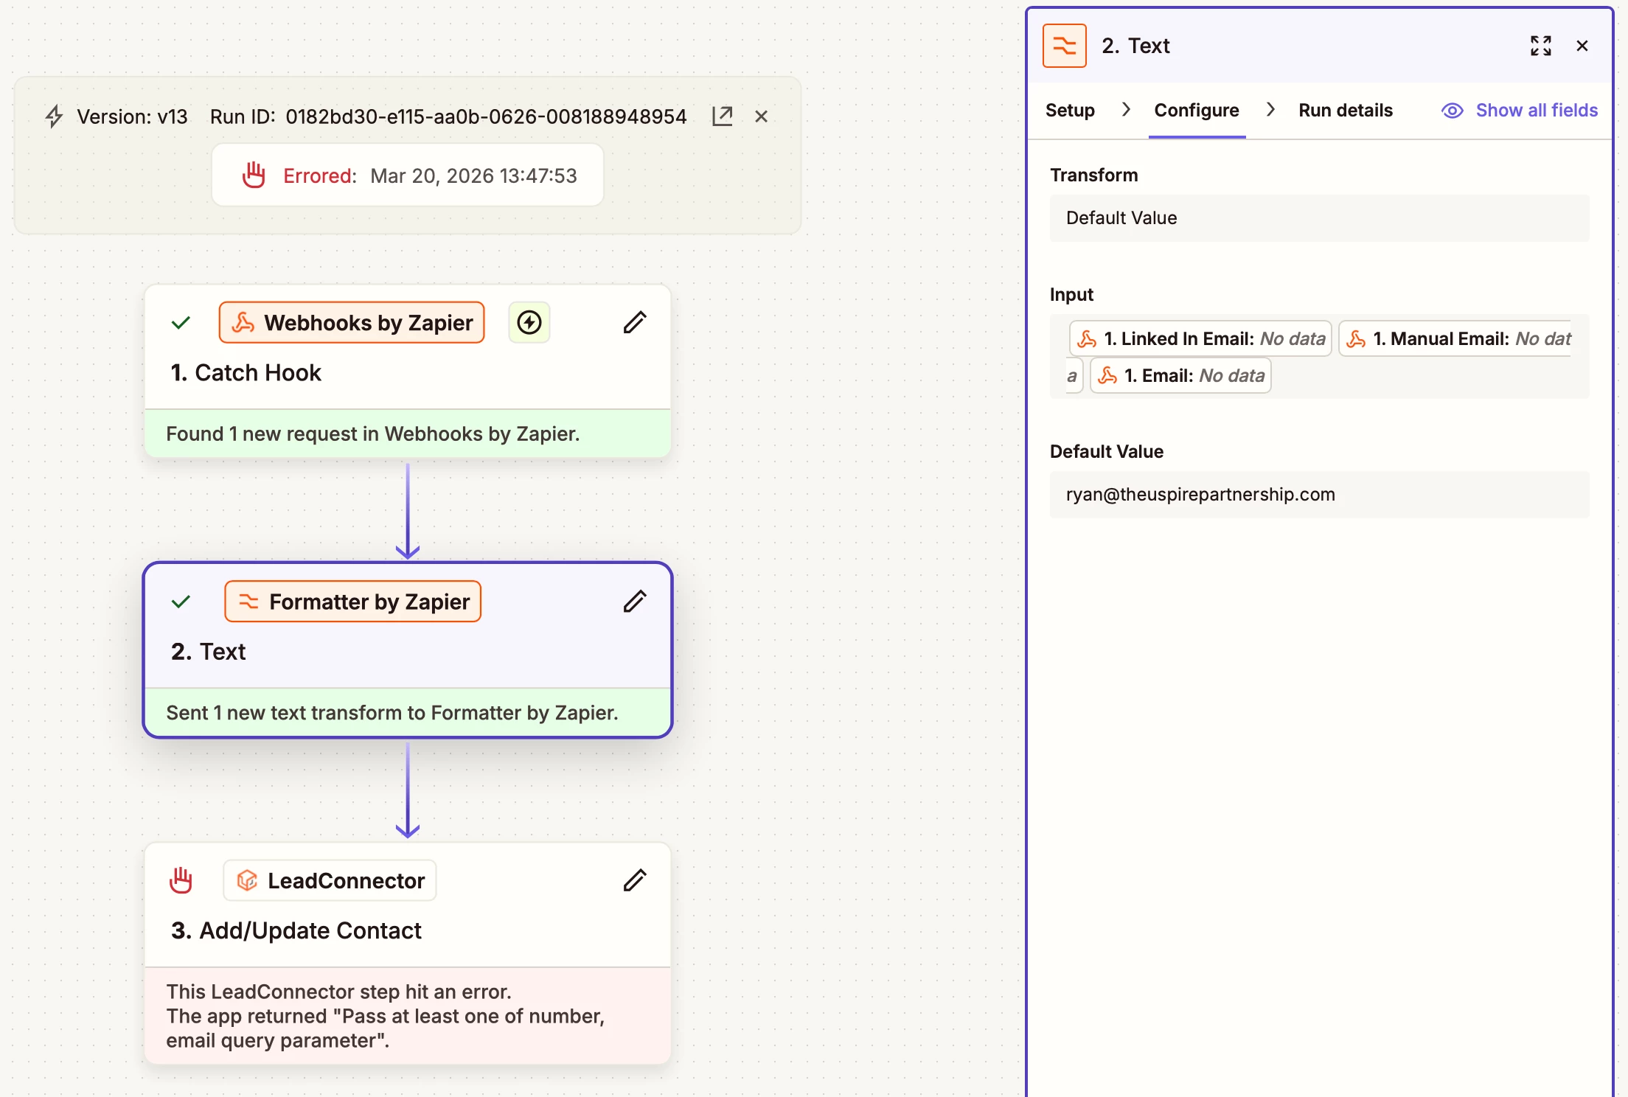Click the Linked In Email input pill
This screenshot has width=1628, height=1097.
(x=1200, y=338)
